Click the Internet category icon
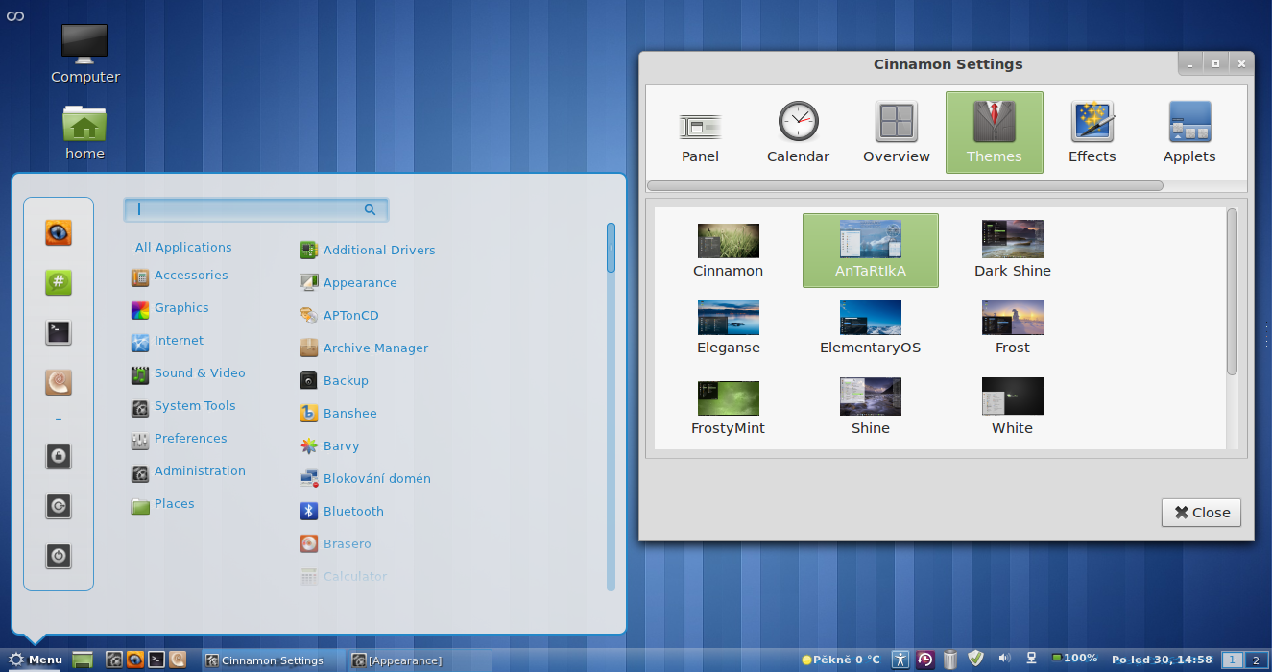 coord(140,343)
